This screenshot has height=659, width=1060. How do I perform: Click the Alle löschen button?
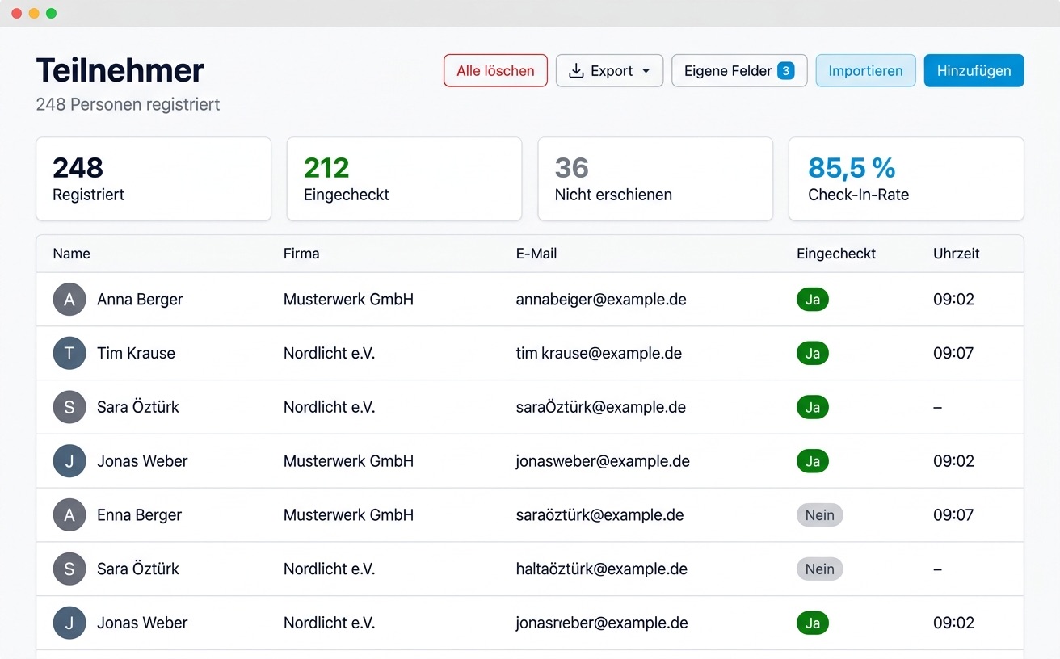[x=495, y=70]
